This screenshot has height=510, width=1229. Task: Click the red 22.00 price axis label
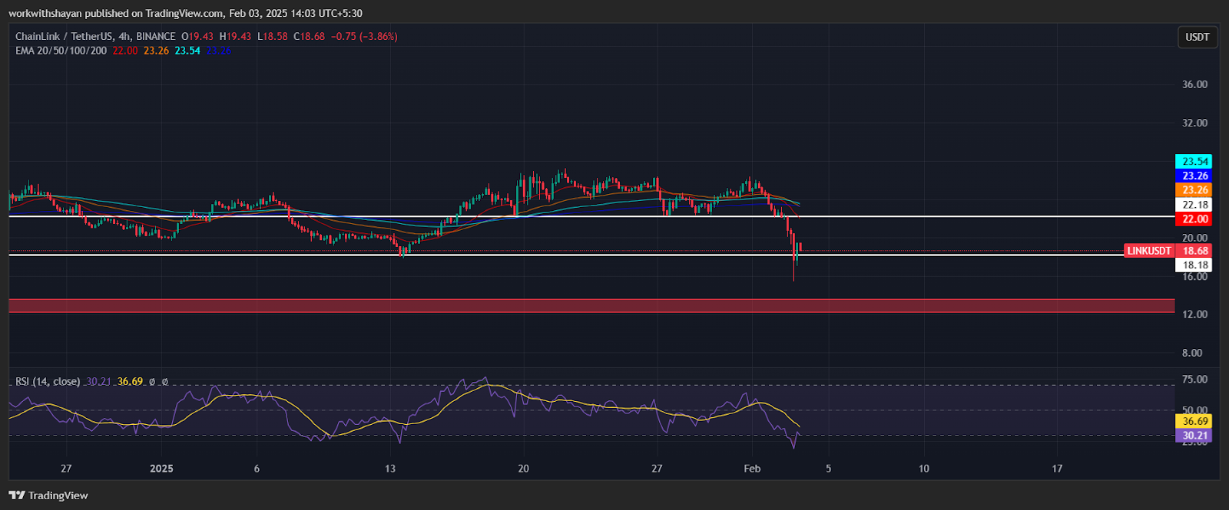click(x=1195, y=219)
